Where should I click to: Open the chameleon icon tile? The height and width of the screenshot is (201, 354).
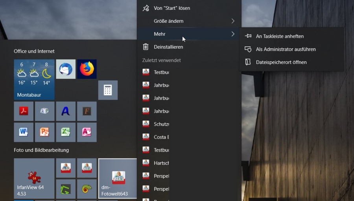pos(87,189)
